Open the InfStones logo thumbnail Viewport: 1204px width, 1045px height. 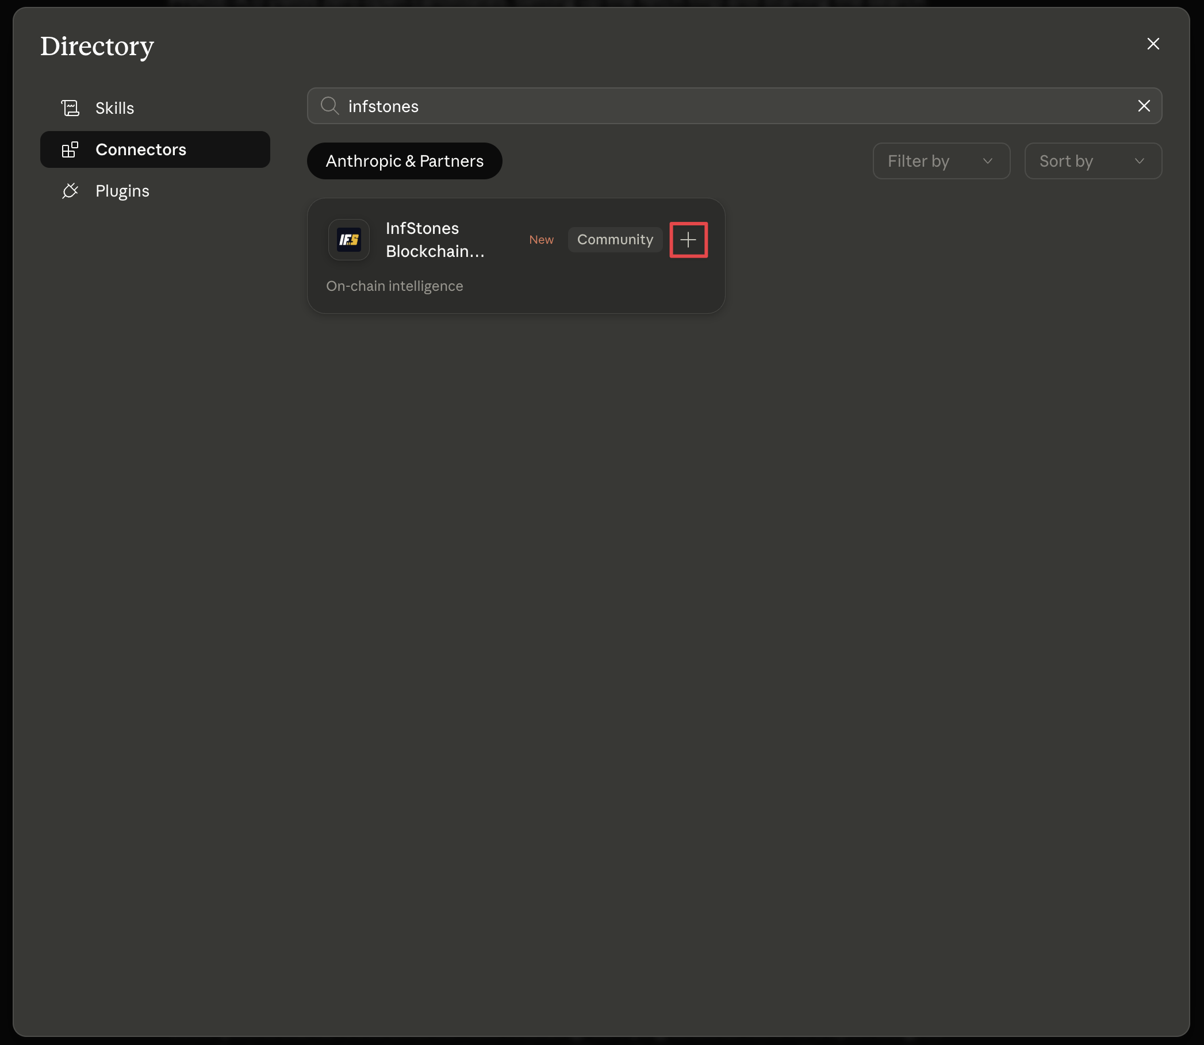349,240
